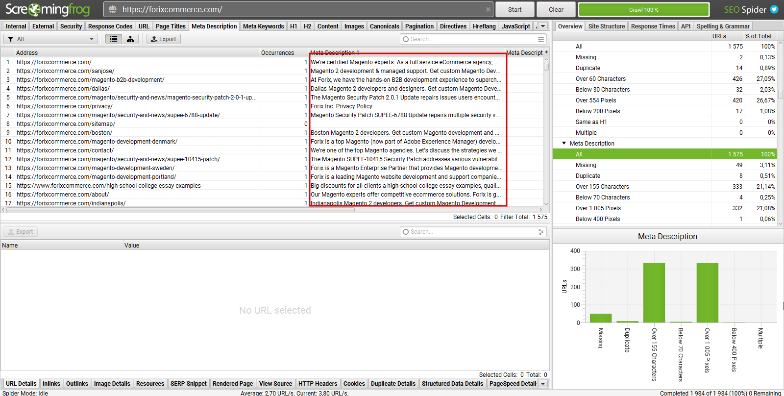This screenshot has height=396, width=784.
Task: Collapse the Meta Description tree section
Action: (x=564, y=144)
